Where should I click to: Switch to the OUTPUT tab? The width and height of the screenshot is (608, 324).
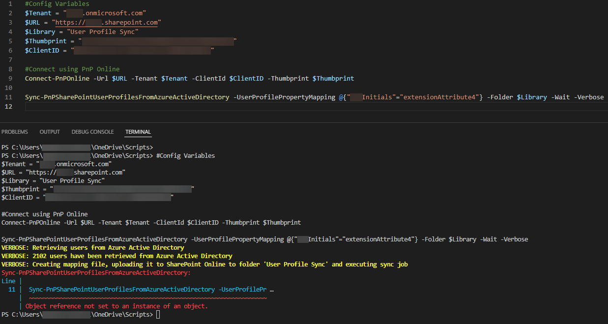[49, 131]
